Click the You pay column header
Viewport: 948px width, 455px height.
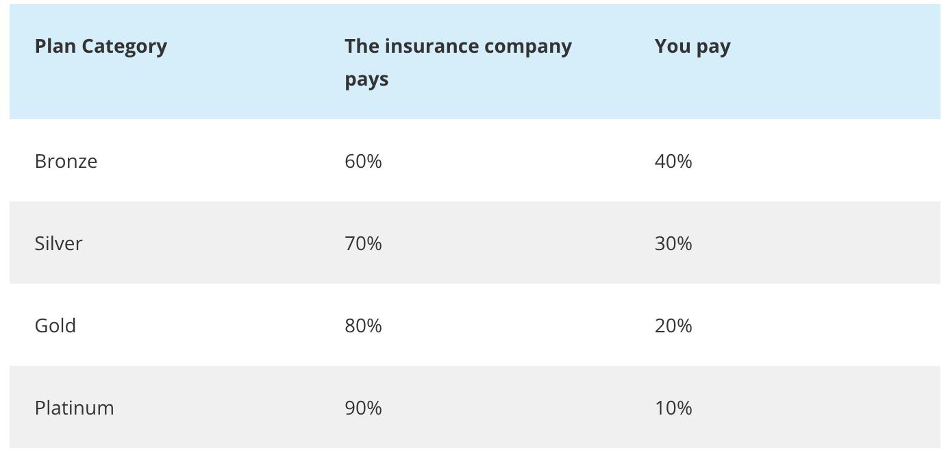tap(693, 47)
